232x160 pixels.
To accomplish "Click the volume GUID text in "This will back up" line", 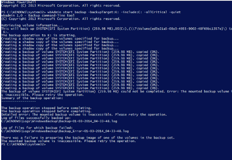I will (x=178, y=29).
